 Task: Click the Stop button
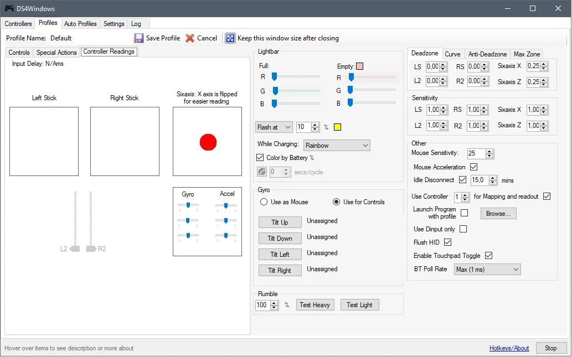pyautogui.click(x=551, y=348)
